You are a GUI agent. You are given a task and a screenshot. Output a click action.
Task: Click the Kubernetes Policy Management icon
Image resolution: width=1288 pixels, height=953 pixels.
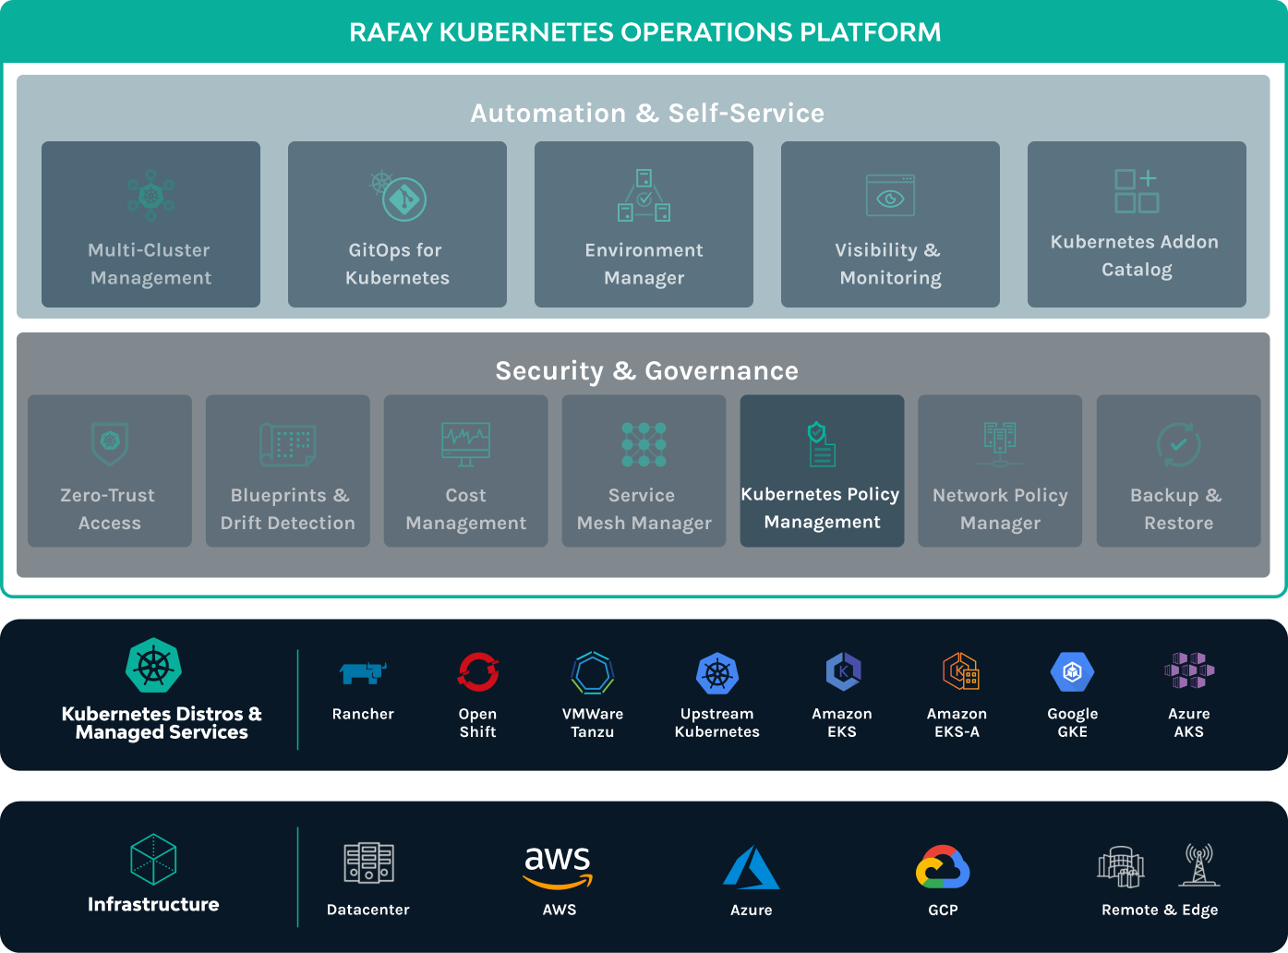(822, 444)
